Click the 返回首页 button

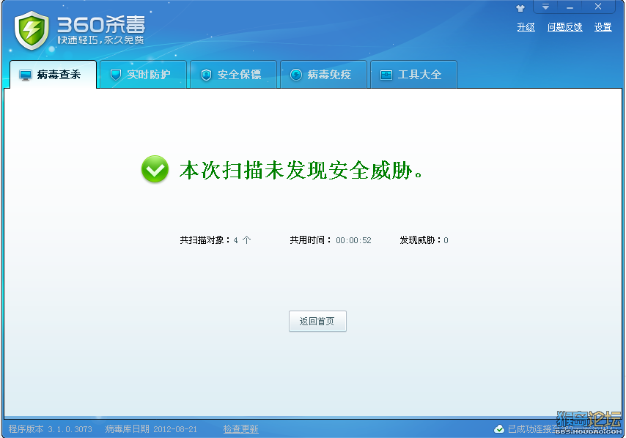pos(317,321)
